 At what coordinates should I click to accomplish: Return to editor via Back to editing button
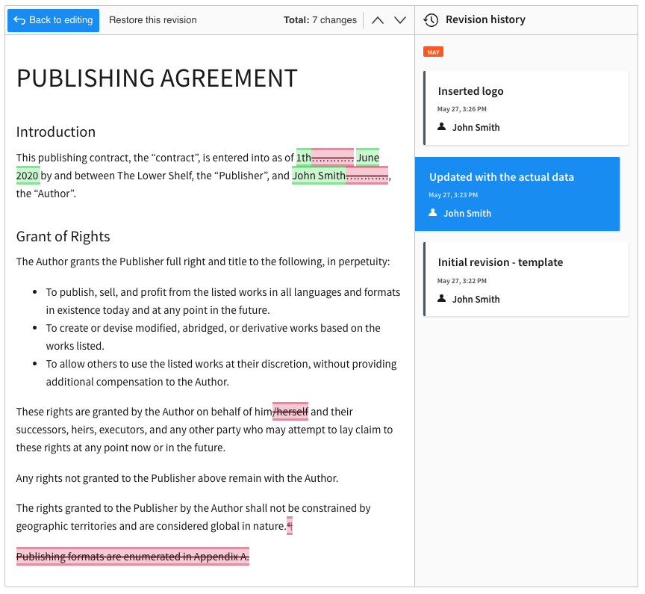pyautogui.click(x=53, y=20)
